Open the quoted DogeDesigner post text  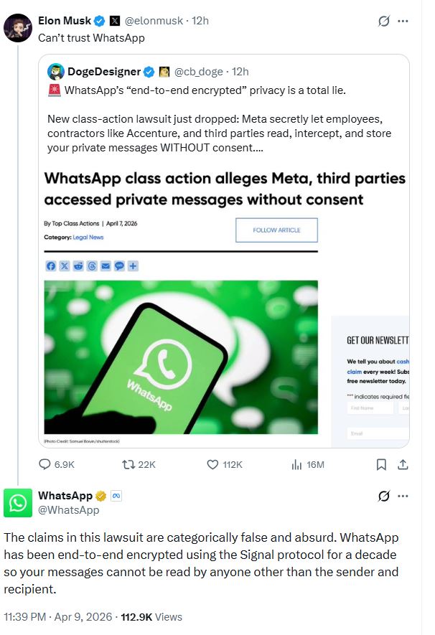223,126
